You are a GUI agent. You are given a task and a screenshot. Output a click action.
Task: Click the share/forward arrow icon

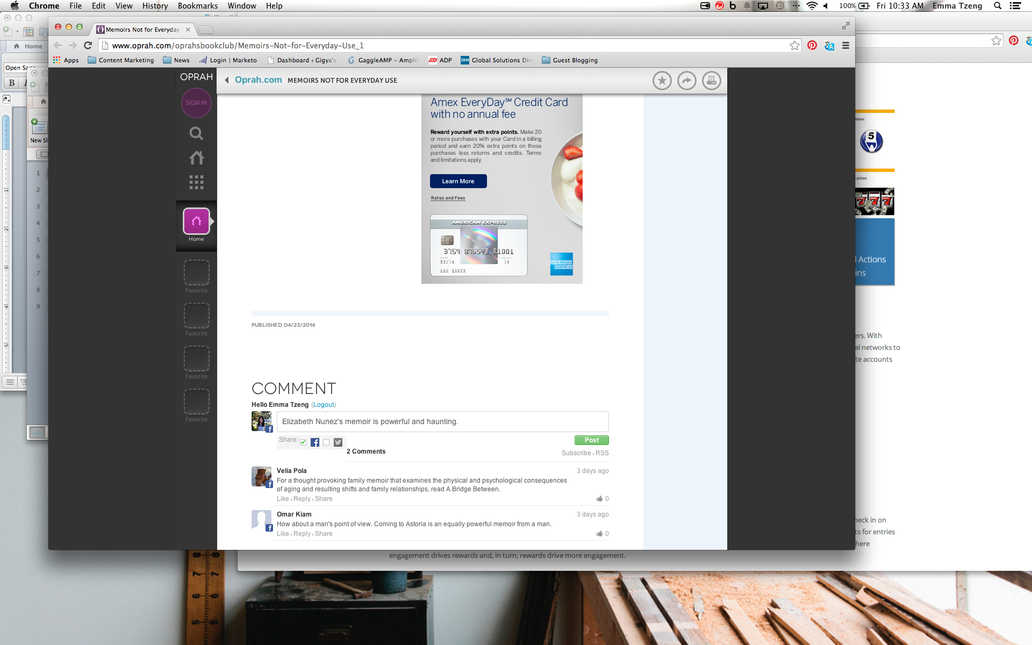[x=686, y=80]
